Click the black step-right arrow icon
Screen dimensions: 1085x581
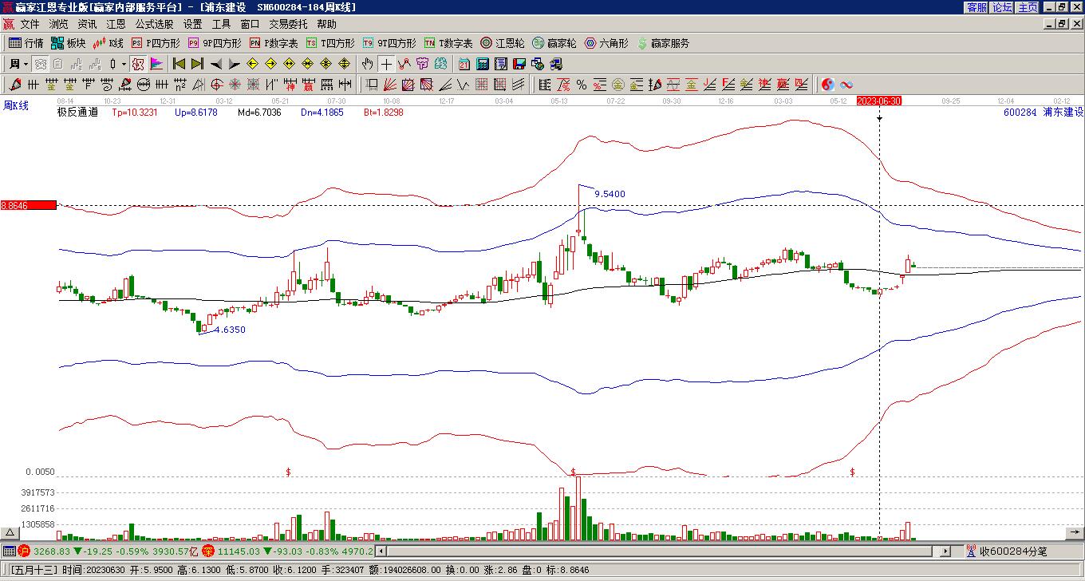pyautogui.click(x=234, y=64)
